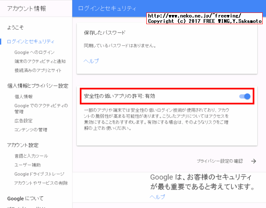Click the ログインとセキュリティ blue header title

coord(107,8)
